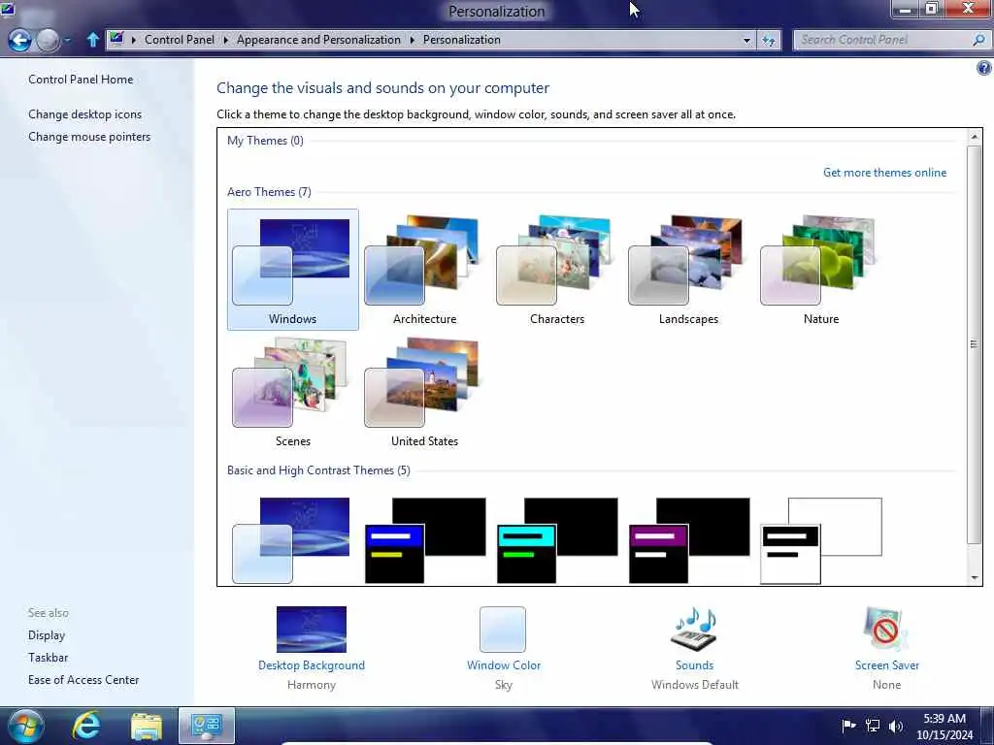
Task: Click the clock showing 5:39 AM
Action: 944,726
